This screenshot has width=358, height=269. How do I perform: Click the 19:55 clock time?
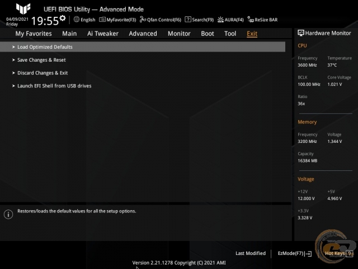coord(45,21)
